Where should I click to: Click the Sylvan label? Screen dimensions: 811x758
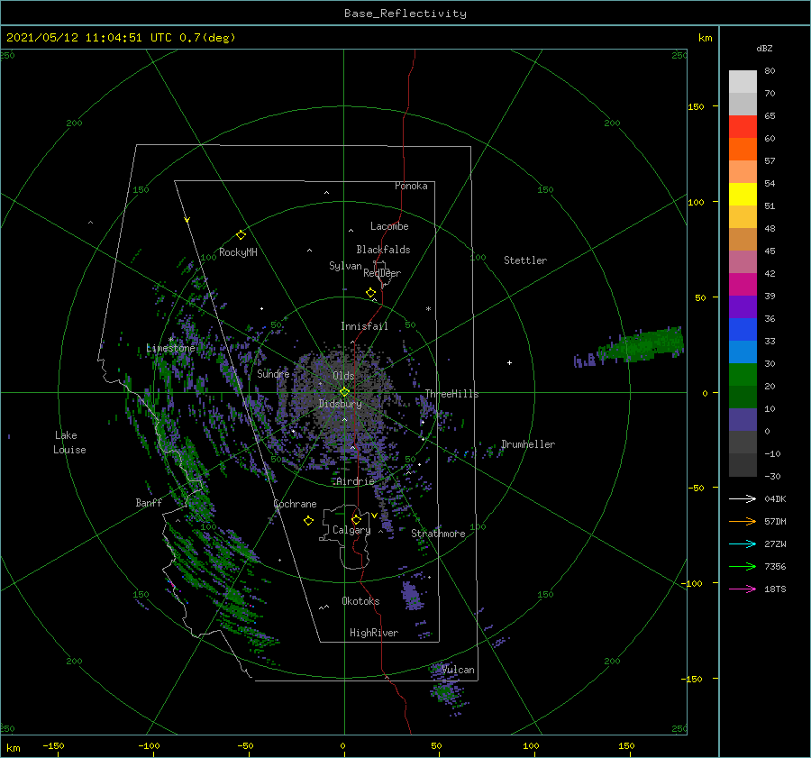pyautogui.click(x=345, y=266)
